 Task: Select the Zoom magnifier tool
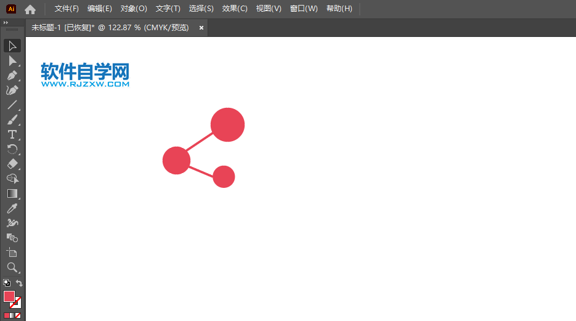(x=12, y=267)
